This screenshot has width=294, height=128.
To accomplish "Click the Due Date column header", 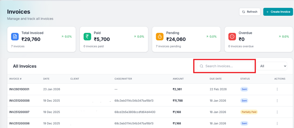I will tap(216, 79).
